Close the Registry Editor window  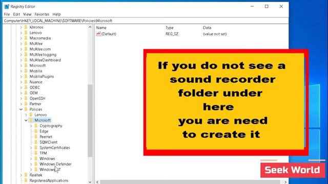click(x=281, y=7)
